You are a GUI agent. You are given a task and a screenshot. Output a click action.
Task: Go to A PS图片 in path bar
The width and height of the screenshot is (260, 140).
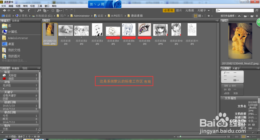[115, 16]
